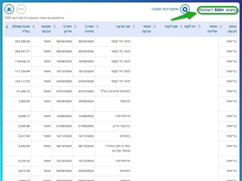Viewport: 242px width, 181px height.
Task: Click פיזיותרפיה in the 6,008.17 row
Action: (123, 116)
